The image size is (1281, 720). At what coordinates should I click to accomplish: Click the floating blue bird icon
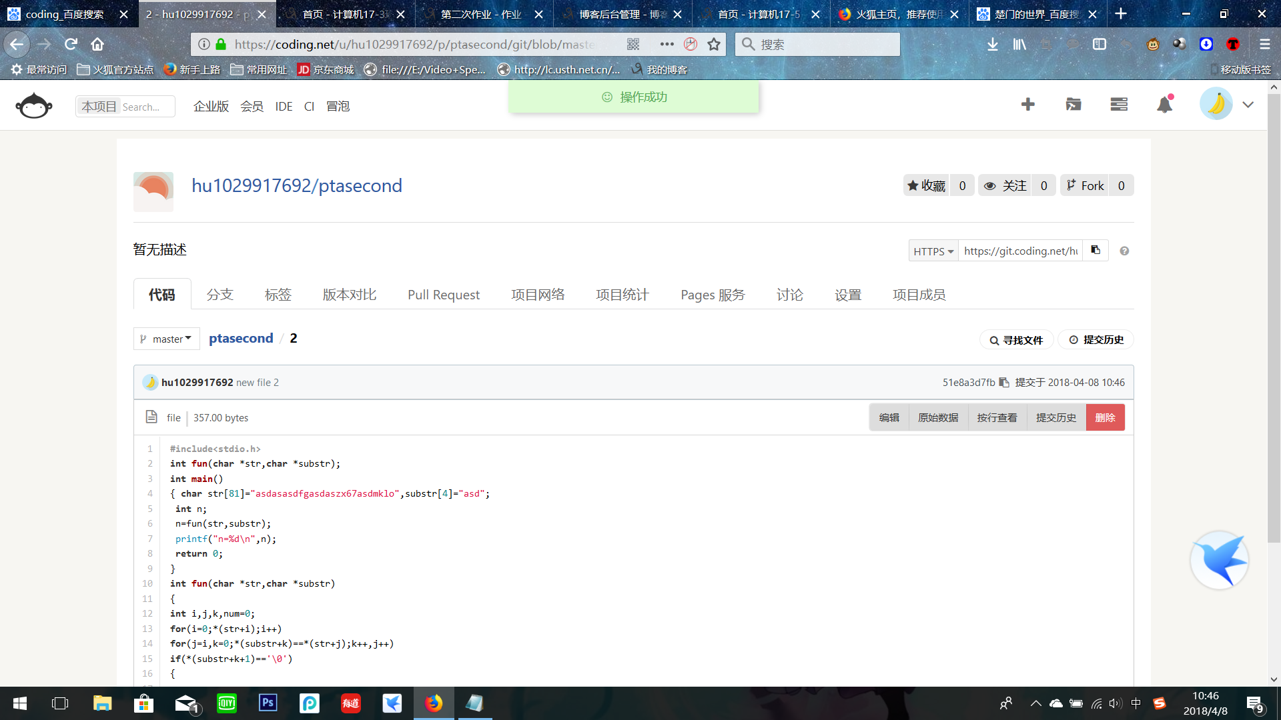point(1220,561)
